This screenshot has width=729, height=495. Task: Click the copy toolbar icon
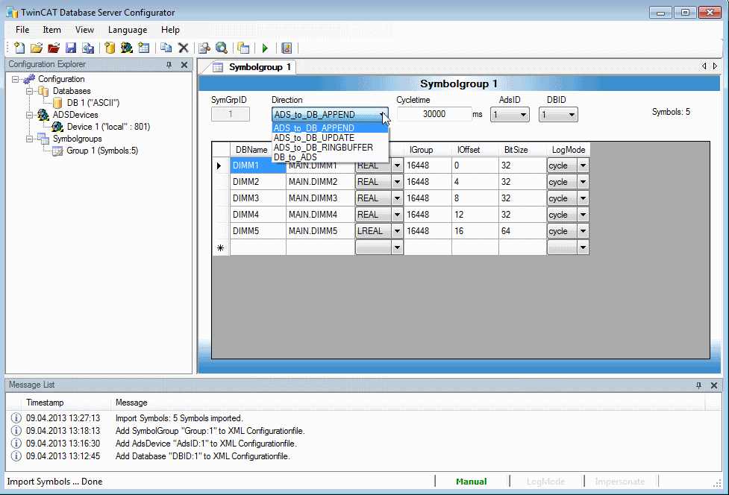click(166, 48)
